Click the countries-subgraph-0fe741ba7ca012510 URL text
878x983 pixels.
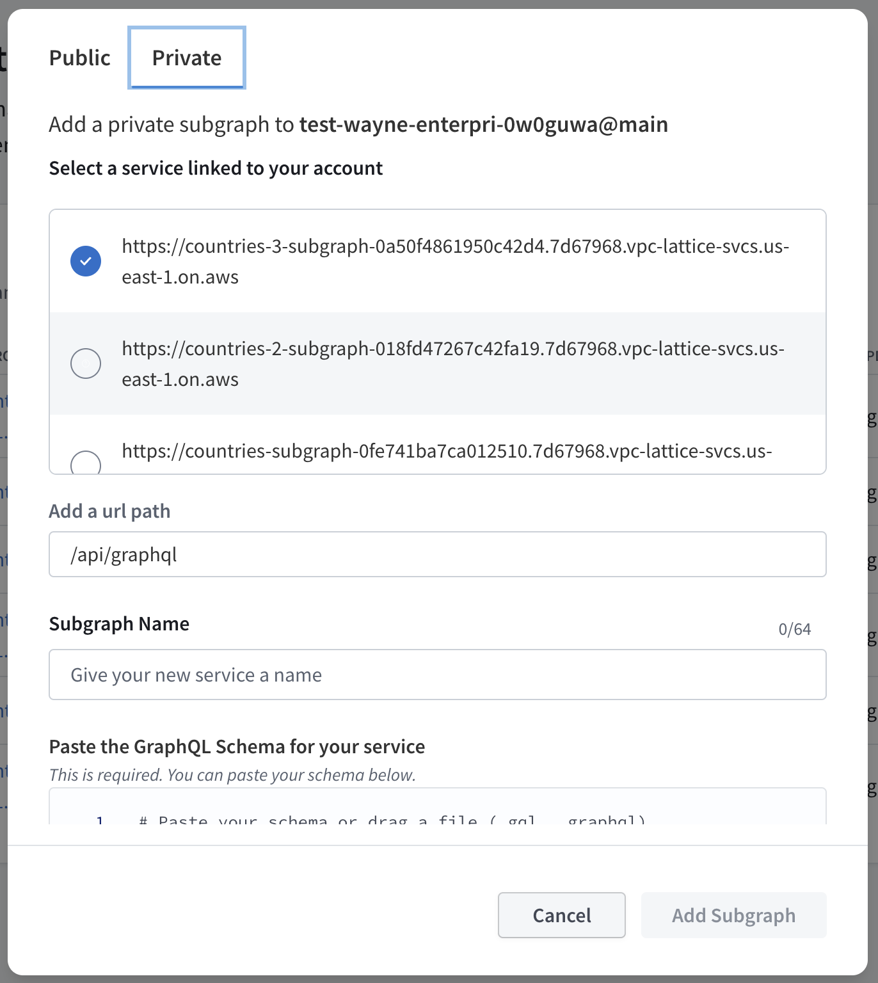click(x=447, y=451)
